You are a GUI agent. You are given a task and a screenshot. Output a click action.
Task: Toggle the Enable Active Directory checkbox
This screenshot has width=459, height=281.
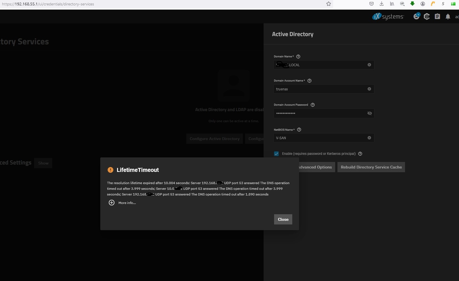coord(276,154)
